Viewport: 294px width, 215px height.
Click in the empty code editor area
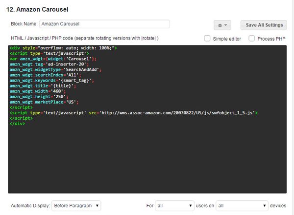tap(147, 159)
